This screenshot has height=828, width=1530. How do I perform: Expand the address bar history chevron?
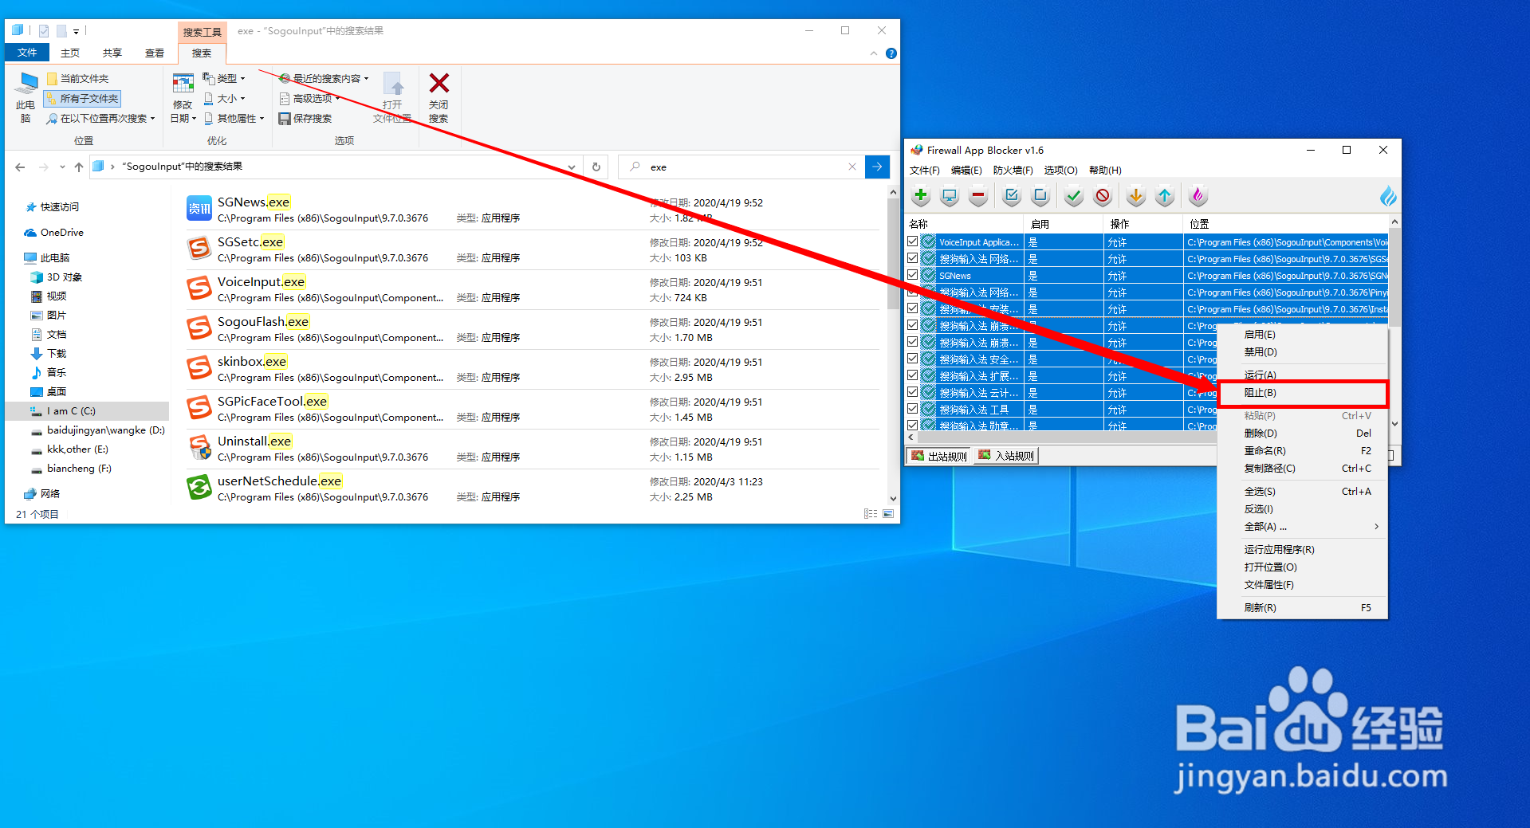click(x=572, y=167)
